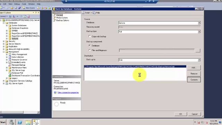Viewport: 222px width, 125px height.
Task: Click the testone database cylinder icon
Action: [x=10, y=39]
